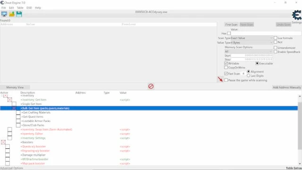Image resolution: width=302 pixels, height=170 pixels.
Task: Toggle Bulk Get Item active box
Action: pos(14,108)
